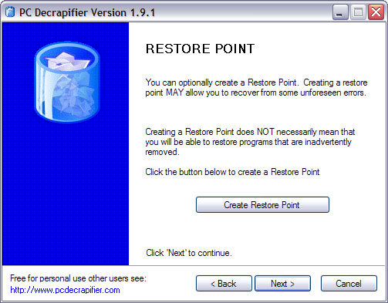Click the disabled maximize window button
This screenshot has height=303, width=388.
coord(358,12)
